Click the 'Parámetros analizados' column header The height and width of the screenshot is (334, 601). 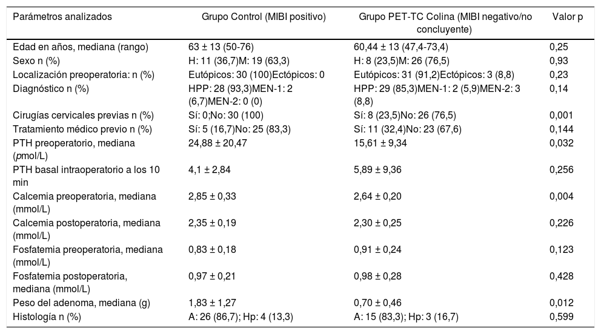(62, 17)
